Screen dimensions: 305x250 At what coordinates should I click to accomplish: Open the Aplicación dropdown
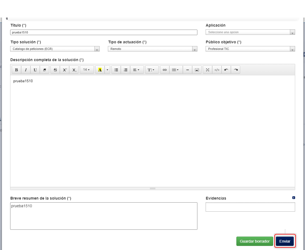coord(250,32)
